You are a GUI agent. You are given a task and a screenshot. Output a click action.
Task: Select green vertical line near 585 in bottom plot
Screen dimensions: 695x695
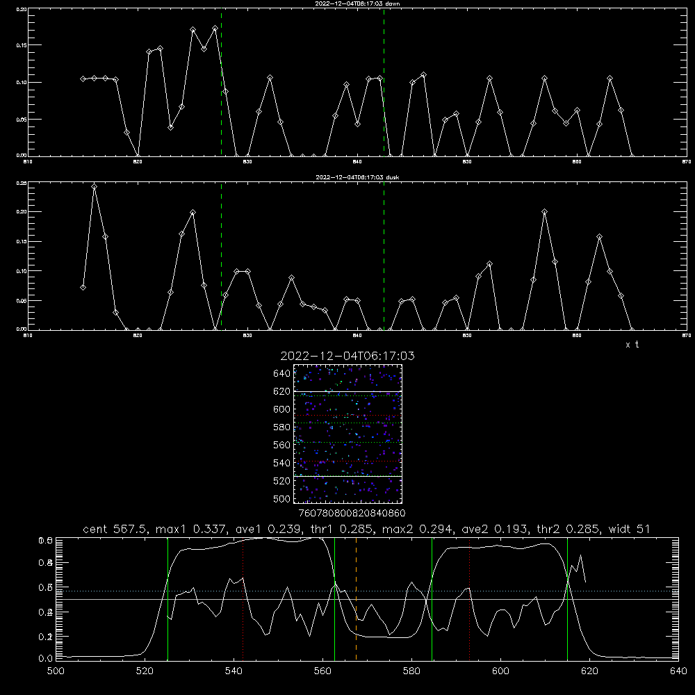pos(432,598)
